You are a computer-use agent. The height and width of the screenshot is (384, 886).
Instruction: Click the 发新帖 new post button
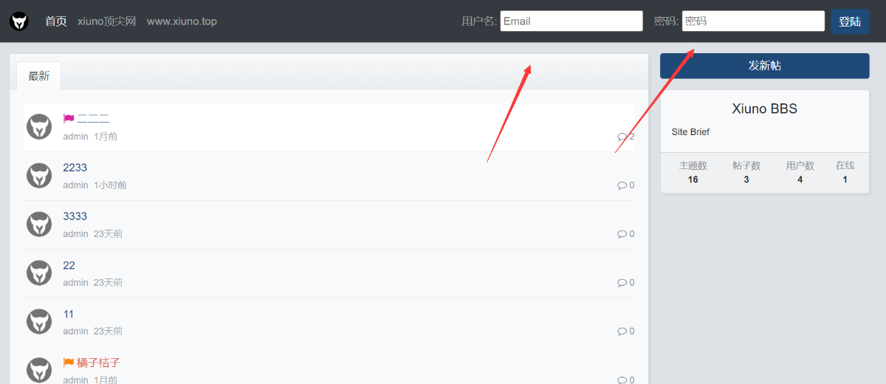pos(765,66)
